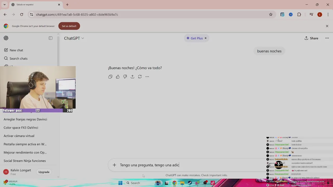
Task: Open the media controls icon
Action: 311,15
